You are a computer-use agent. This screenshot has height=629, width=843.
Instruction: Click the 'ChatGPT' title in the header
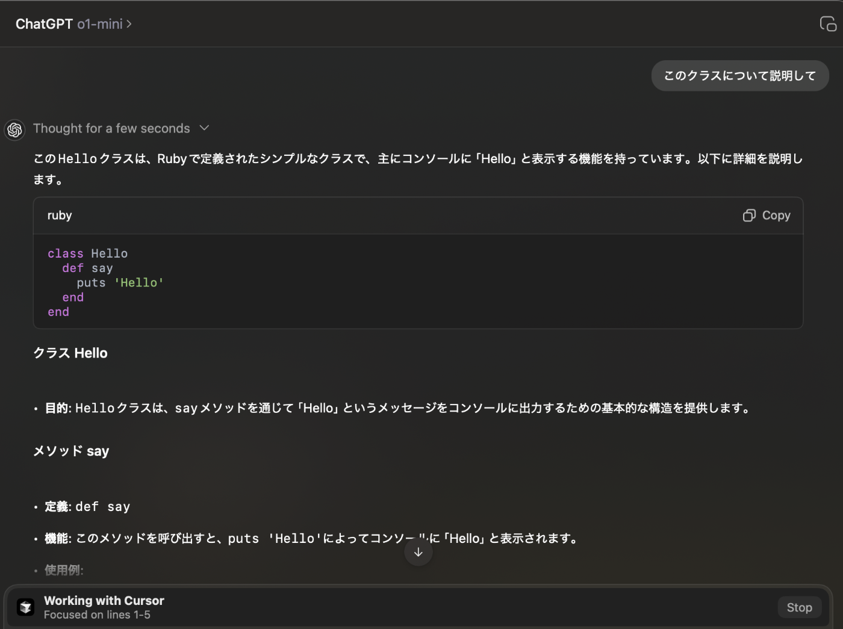pyautogui.click(x=44, y=24)
